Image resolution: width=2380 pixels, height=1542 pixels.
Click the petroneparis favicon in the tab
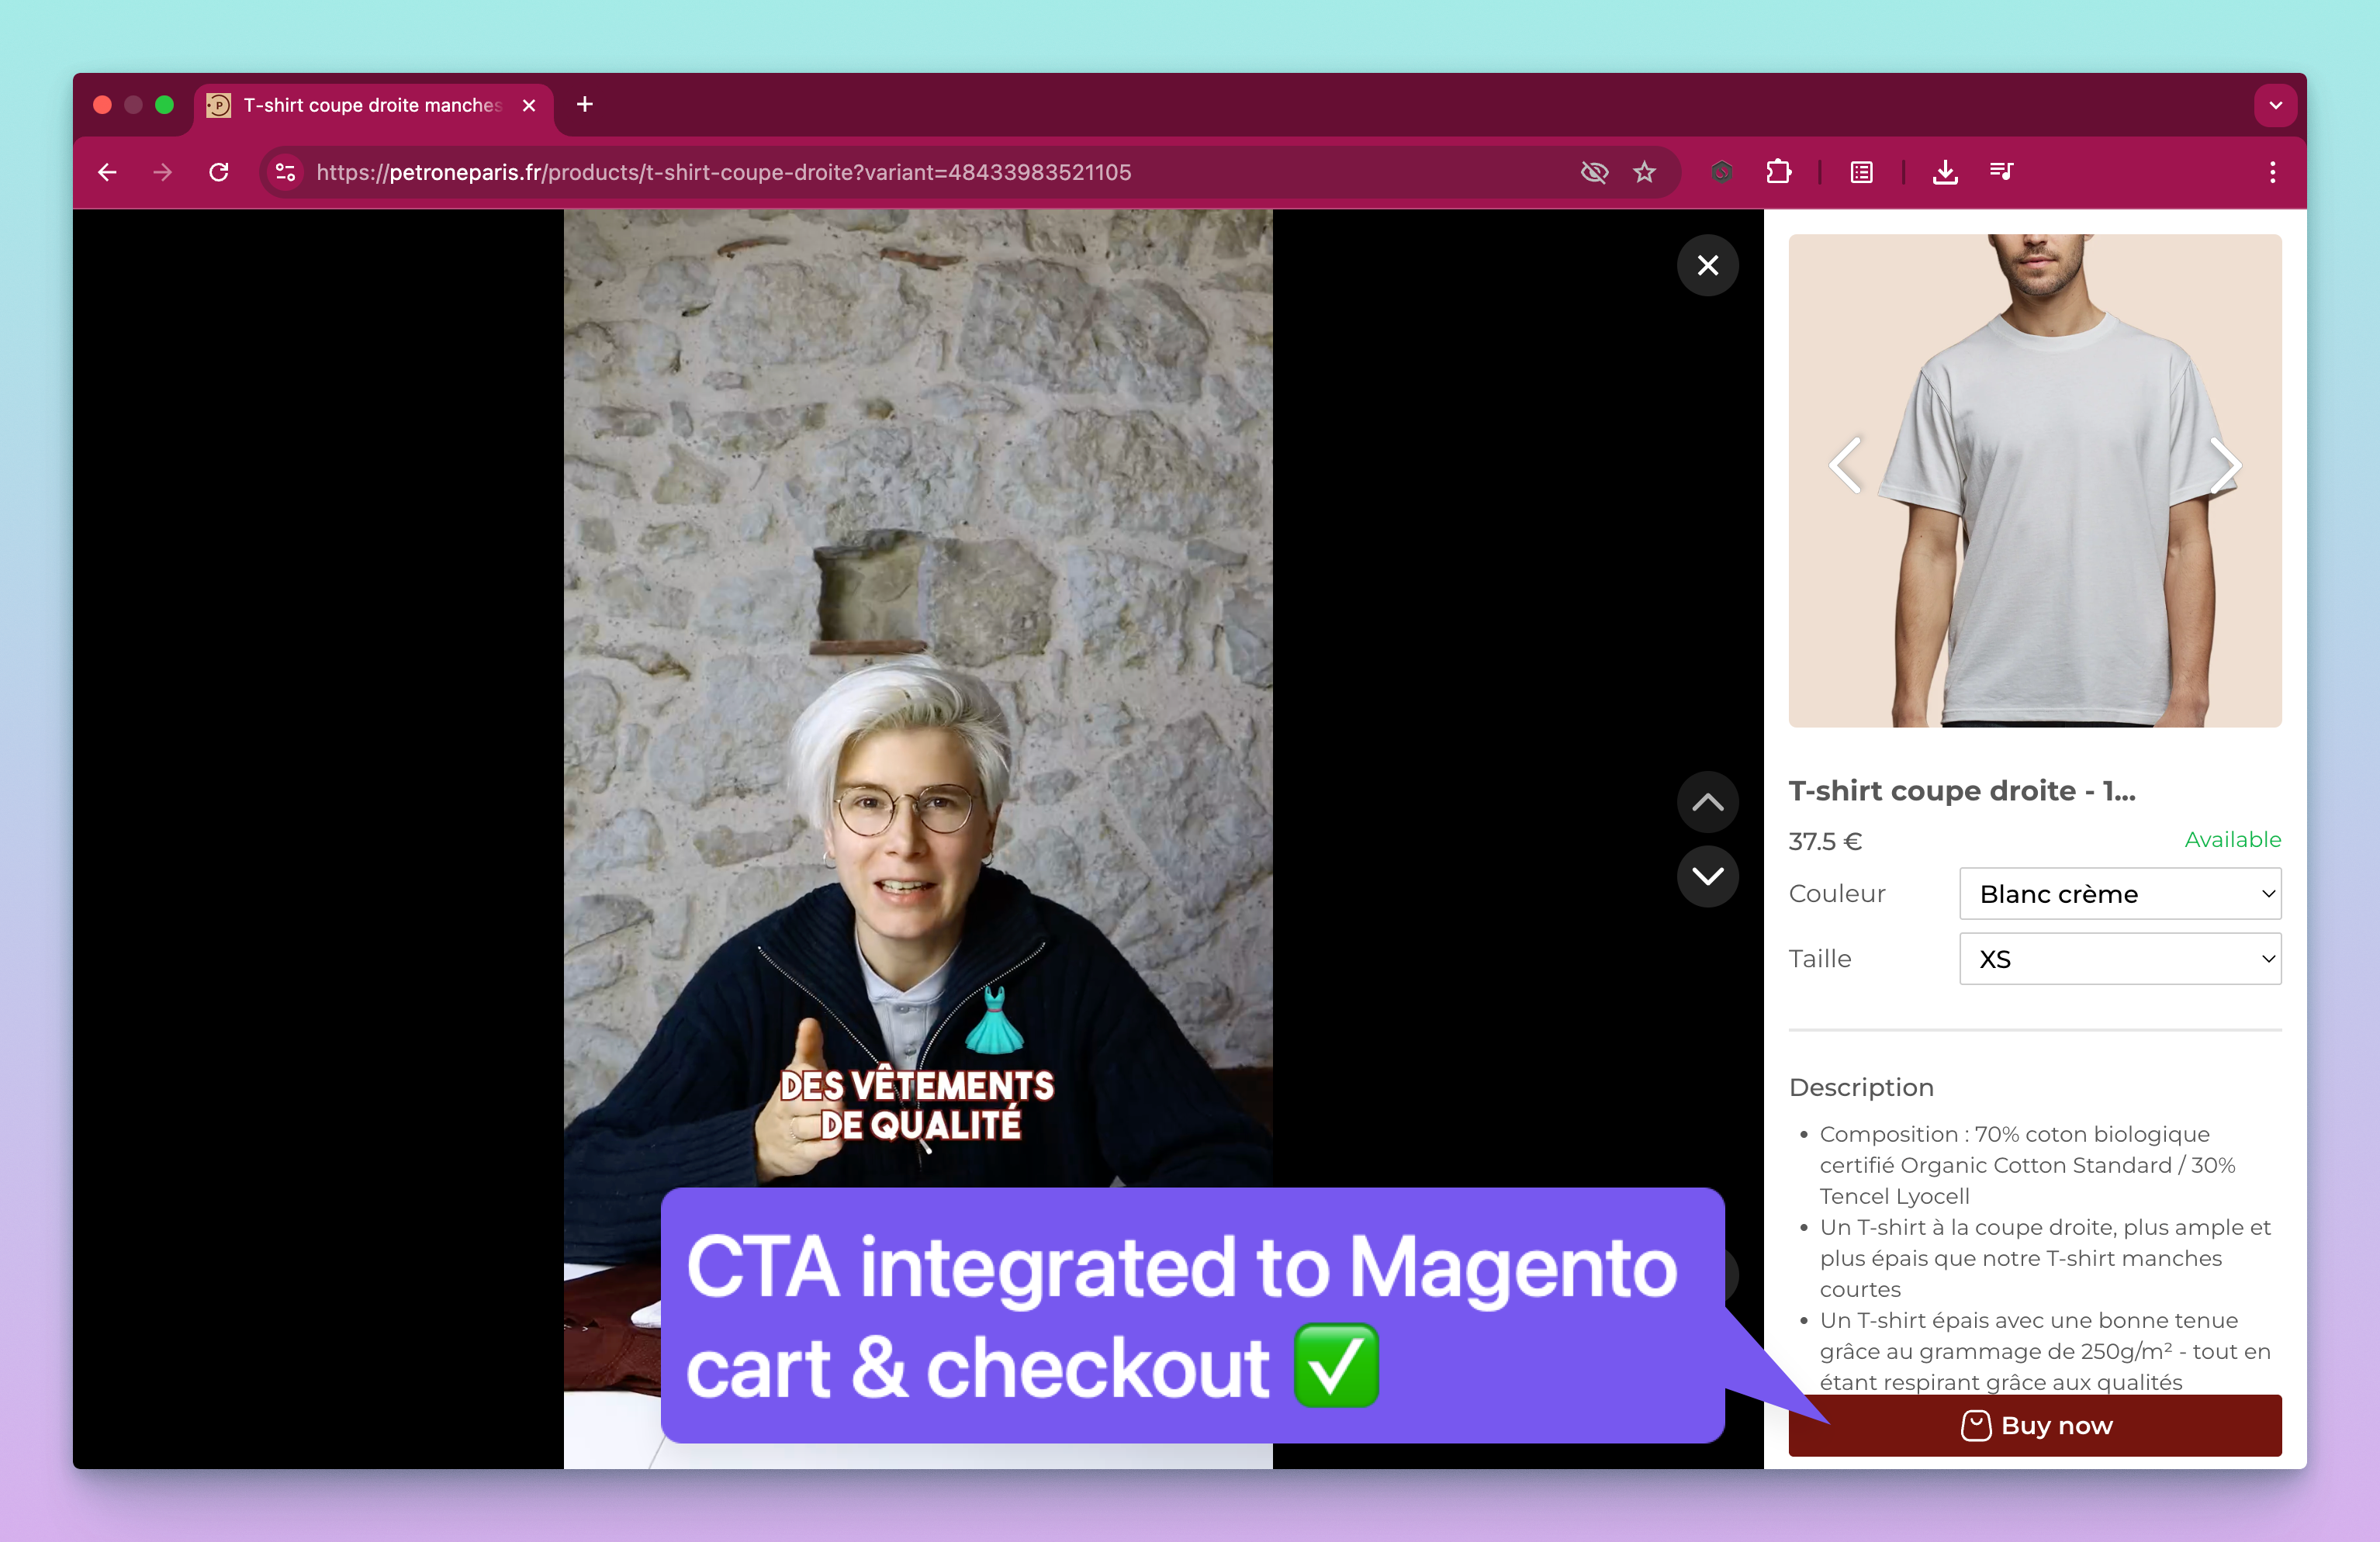[x=219, y=105]
